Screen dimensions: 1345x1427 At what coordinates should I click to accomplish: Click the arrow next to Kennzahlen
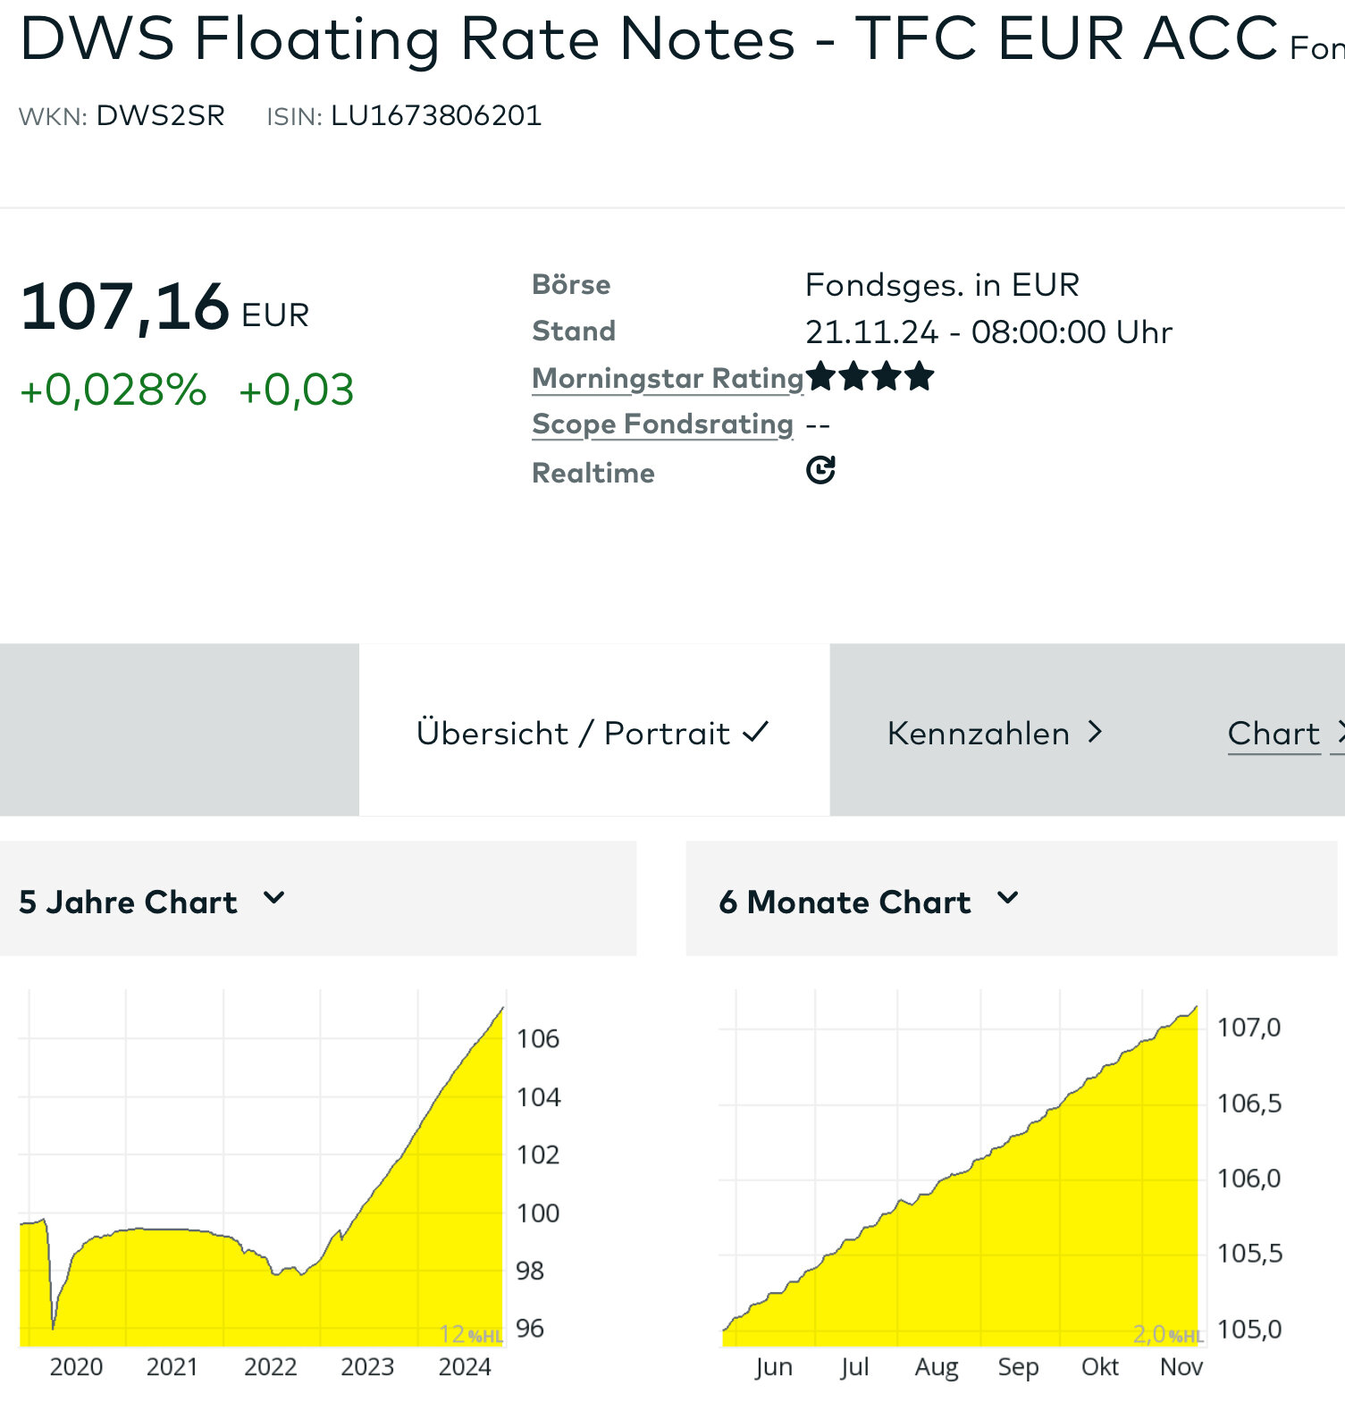(x=1095, y=733)
